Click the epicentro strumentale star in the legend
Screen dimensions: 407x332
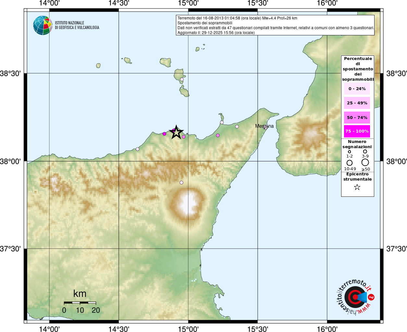[357, 187]
